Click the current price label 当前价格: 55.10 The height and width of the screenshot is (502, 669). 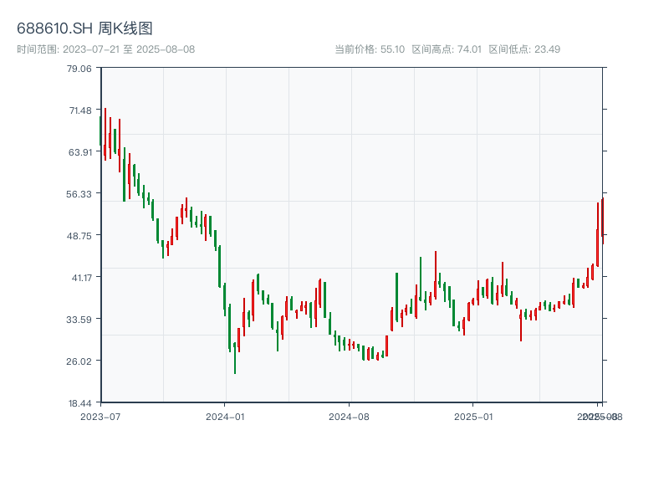pos(370,49)
